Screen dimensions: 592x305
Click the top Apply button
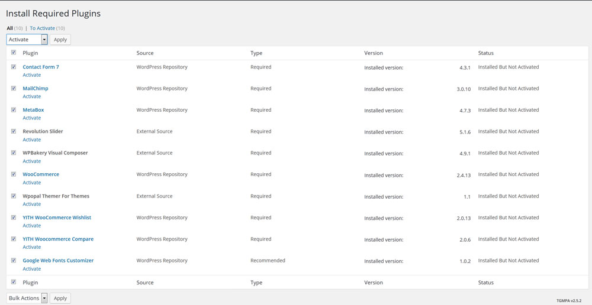click(x=60, y=40)
